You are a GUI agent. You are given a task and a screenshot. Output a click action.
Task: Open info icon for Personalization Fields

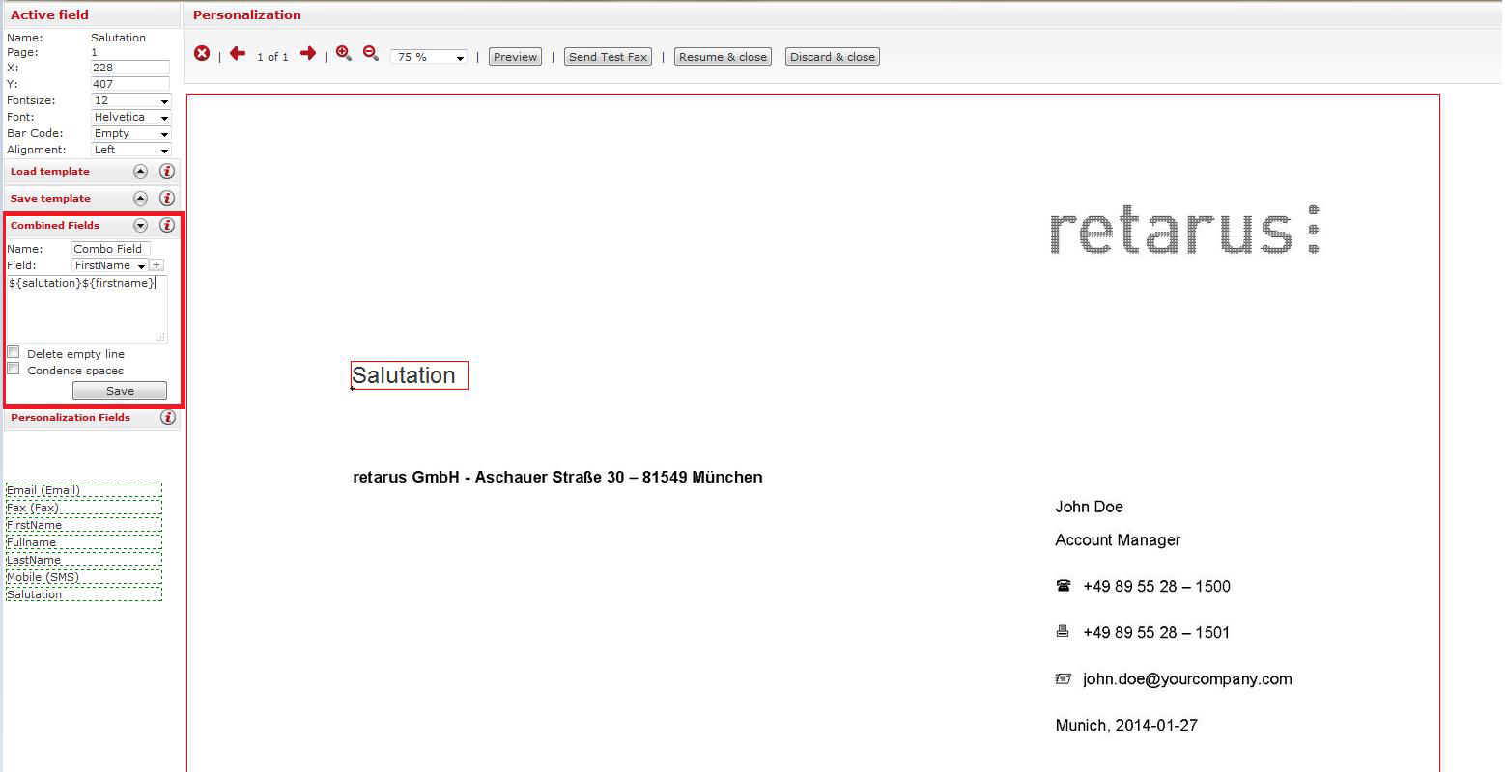168,418
